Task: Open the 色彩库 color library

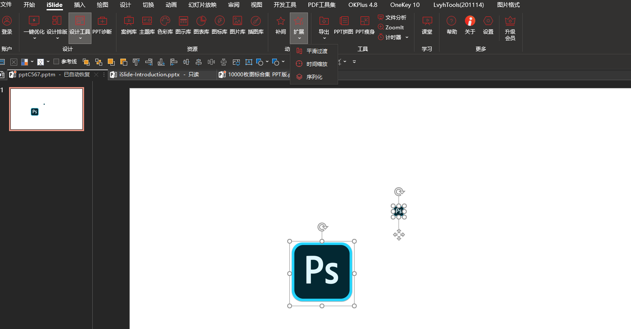Action: [x=165, y=25]
